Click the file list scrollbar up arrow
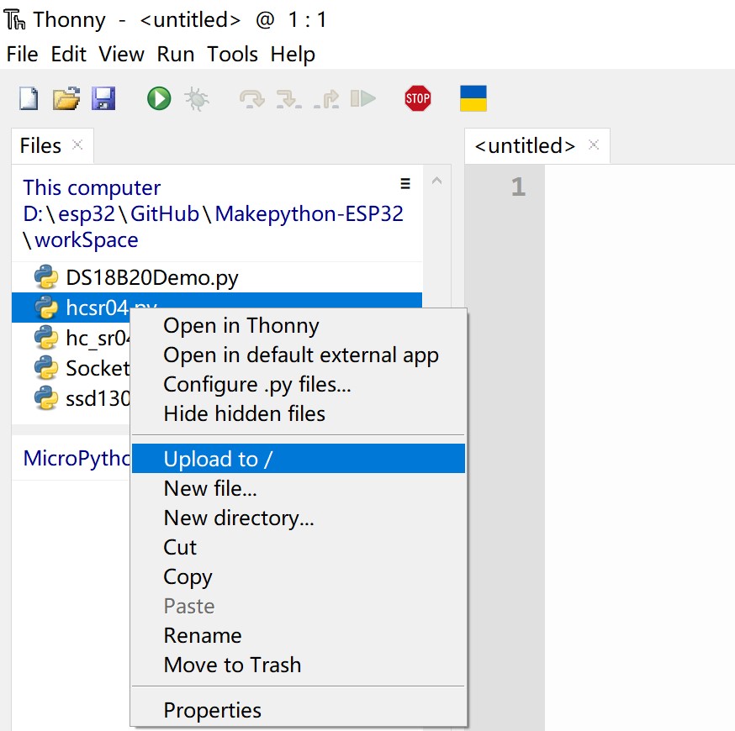The height and width of the screenshot is (731, 735). click(436, 181)
